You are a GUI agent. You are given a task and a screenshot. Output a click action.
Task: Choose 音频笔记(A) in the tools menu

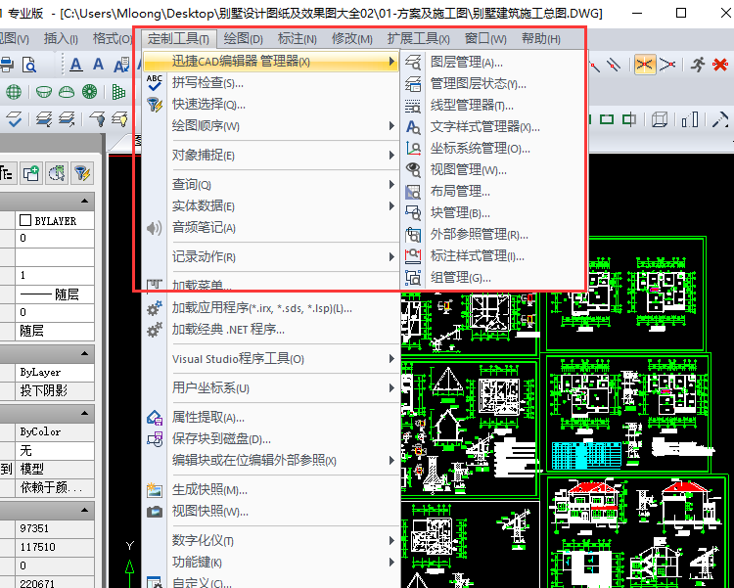270,228
